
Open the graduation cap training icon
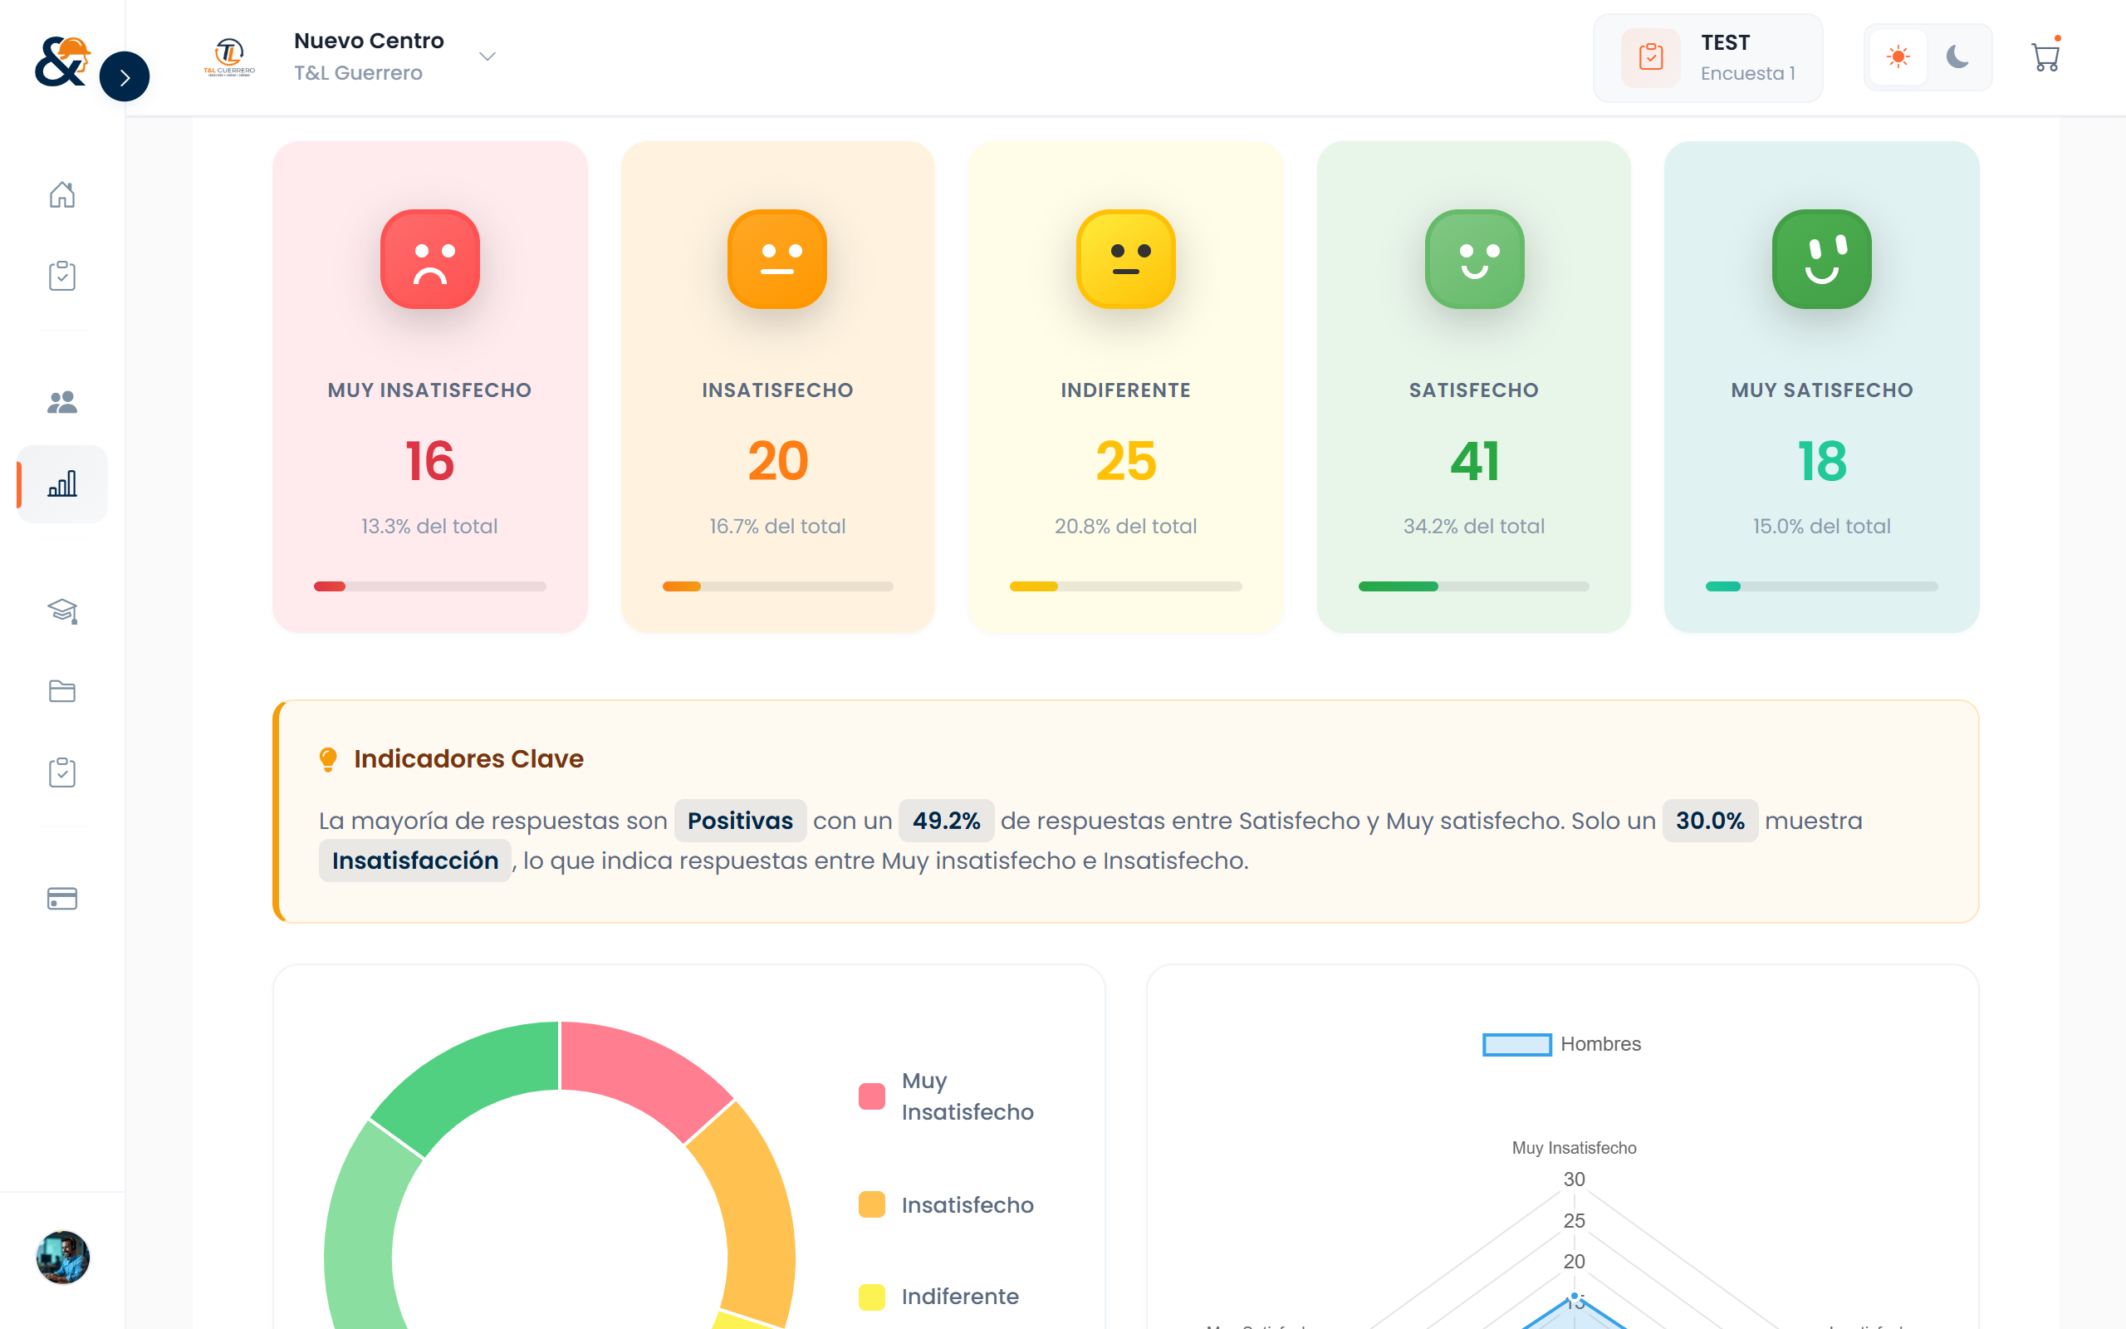(x=61, y=610)
